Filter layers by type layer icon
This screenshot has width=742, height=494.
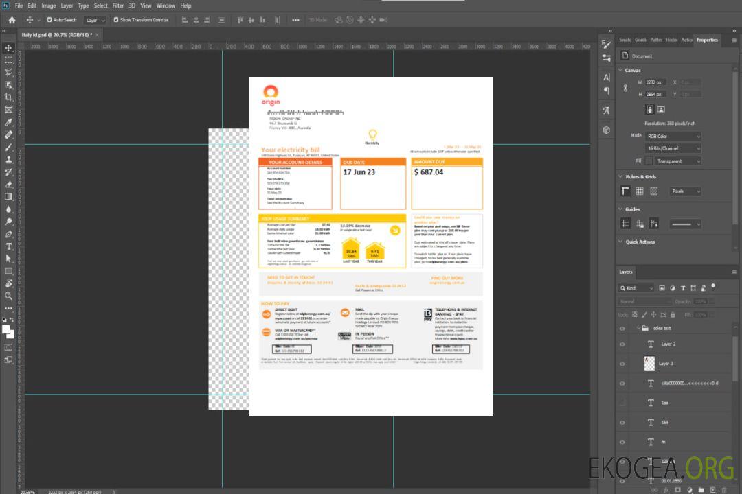tap(683, 288)
